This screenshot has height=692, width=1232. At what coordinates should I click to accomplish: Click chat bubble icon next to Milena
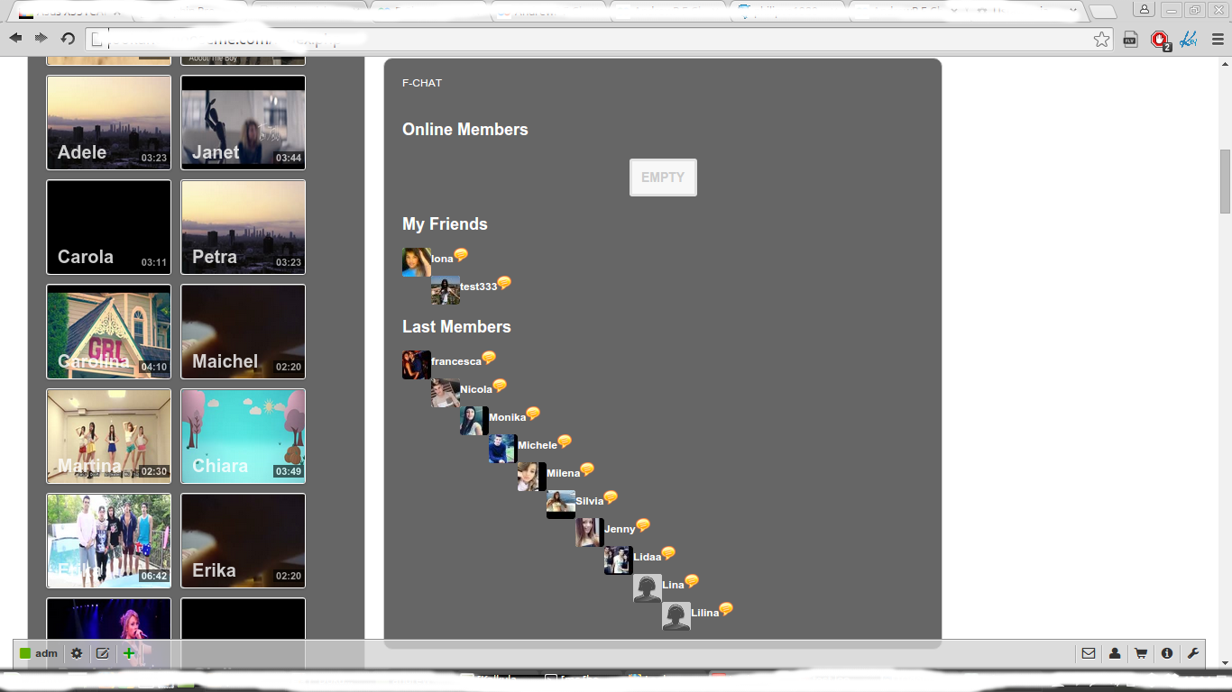pos(587,469)
